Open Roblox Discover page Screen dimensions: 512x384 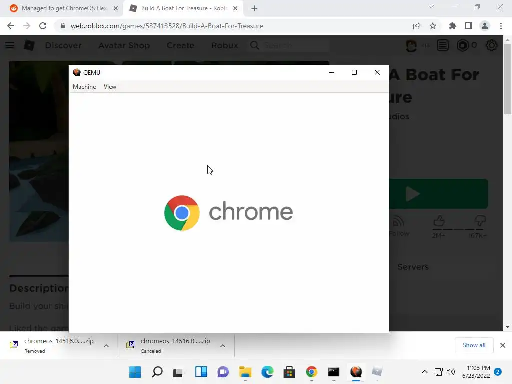coord(63,45)
